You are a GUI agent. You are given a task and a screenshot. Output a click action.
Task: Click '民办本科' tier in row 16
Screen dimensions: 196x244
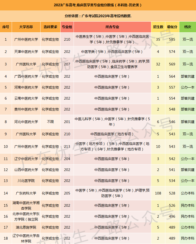(188, 216)
